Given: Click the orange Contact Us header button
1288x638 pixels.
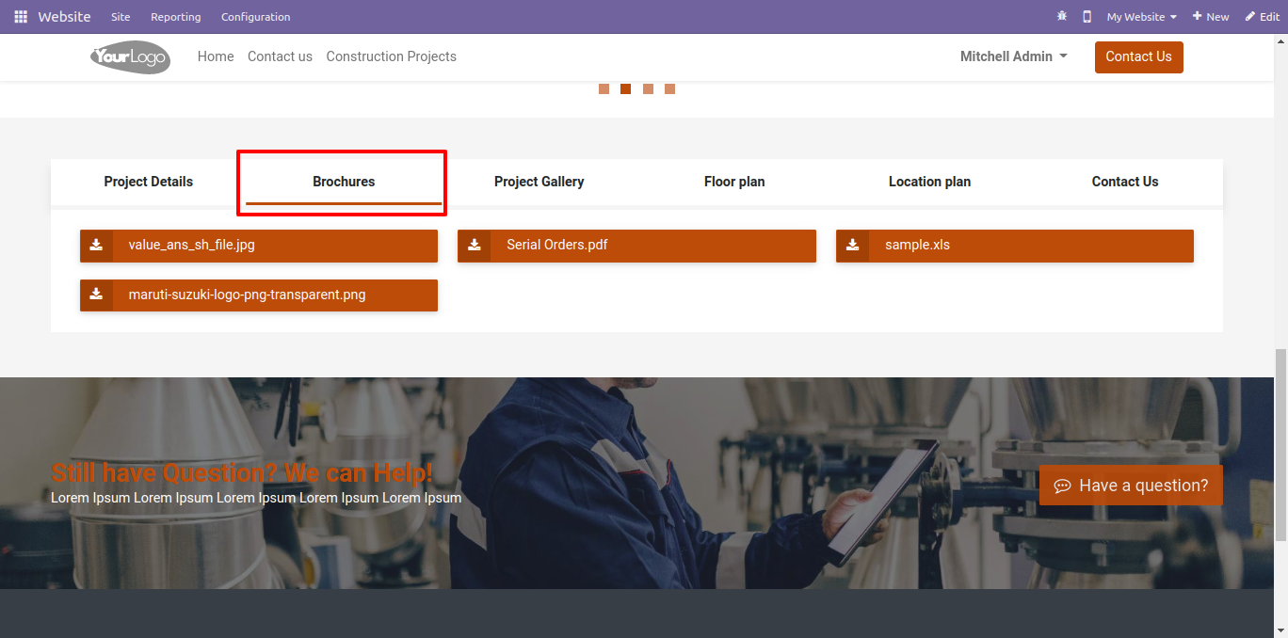Looking at the screenshot, I should [x=1138, y=56].
